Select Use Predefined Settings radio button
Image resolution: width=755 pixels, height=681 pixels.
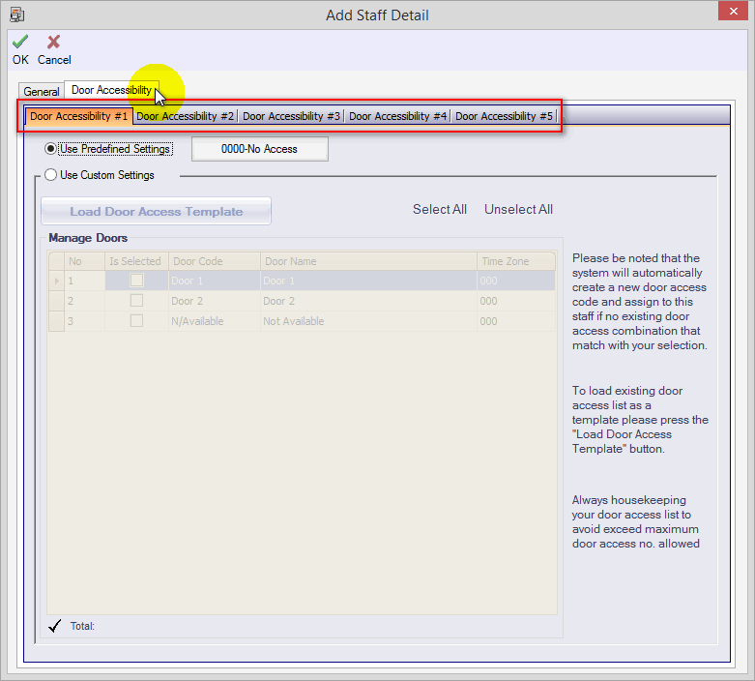51,149
